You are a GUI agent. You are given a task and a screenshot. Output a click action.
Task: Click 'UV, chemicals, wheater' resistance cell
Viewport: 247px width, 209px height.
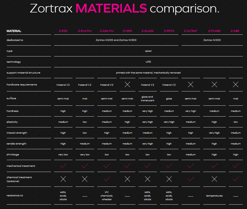pyautogui.click(x=107, y=196)
